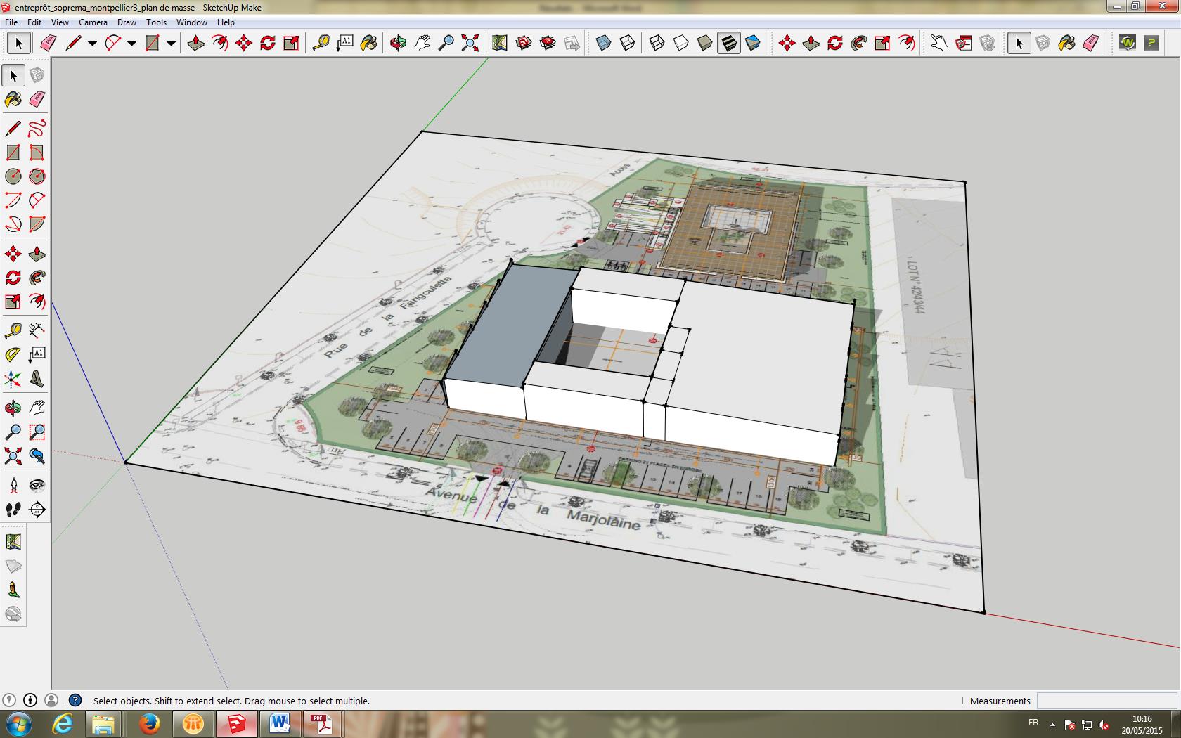The width and height of the screenshot is (1181, 738).
Task: Activate the Protractor tool
Action: (x=13, y=355)
